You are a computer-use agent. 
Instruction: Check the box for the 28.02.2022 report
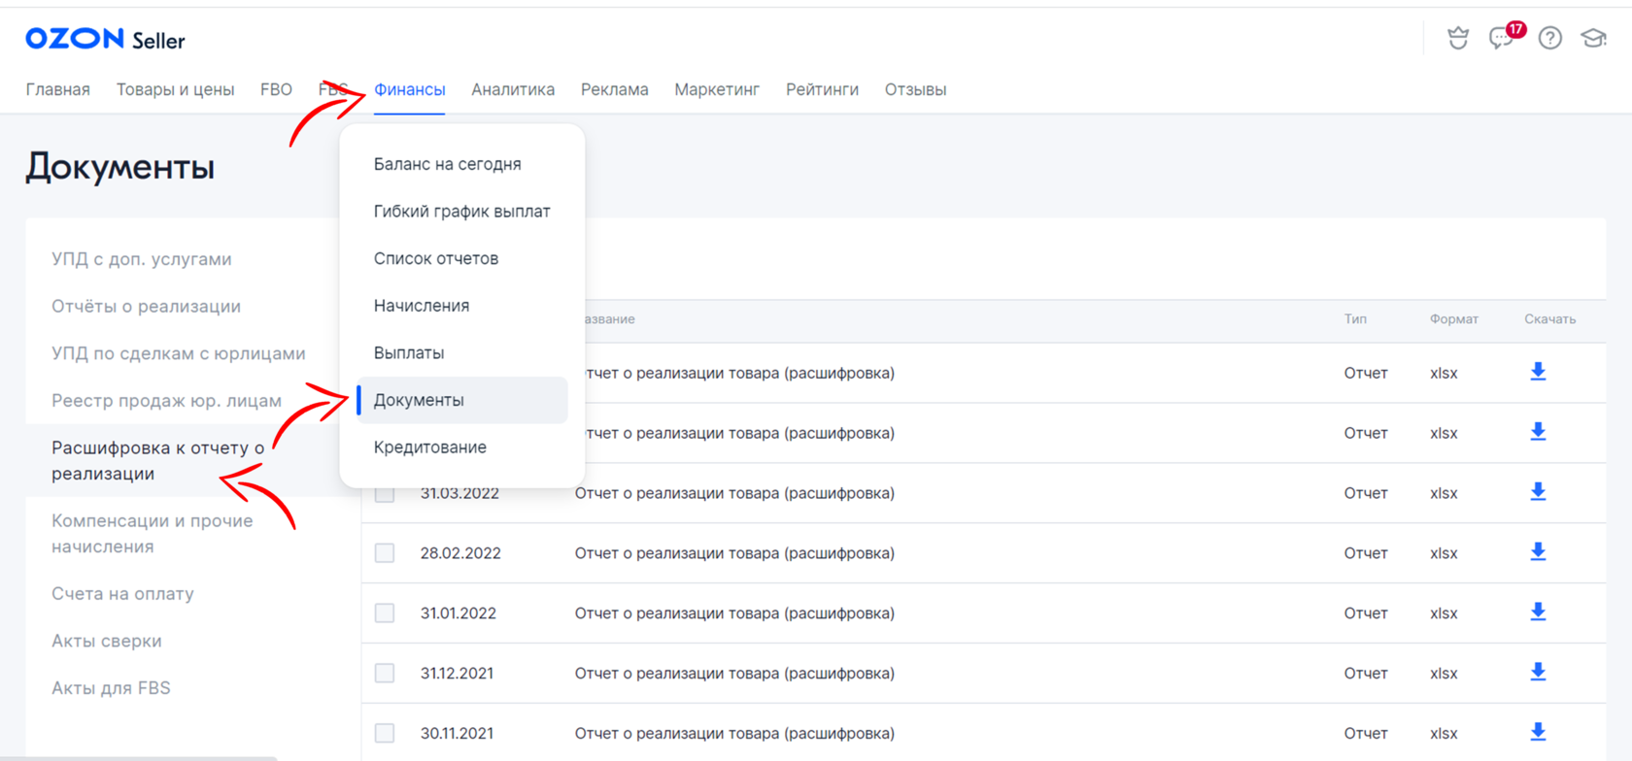coord(385,553)
